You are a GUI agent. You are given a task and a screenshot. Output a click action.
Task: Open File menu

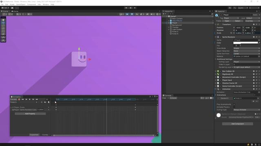[x=2, y=4]
